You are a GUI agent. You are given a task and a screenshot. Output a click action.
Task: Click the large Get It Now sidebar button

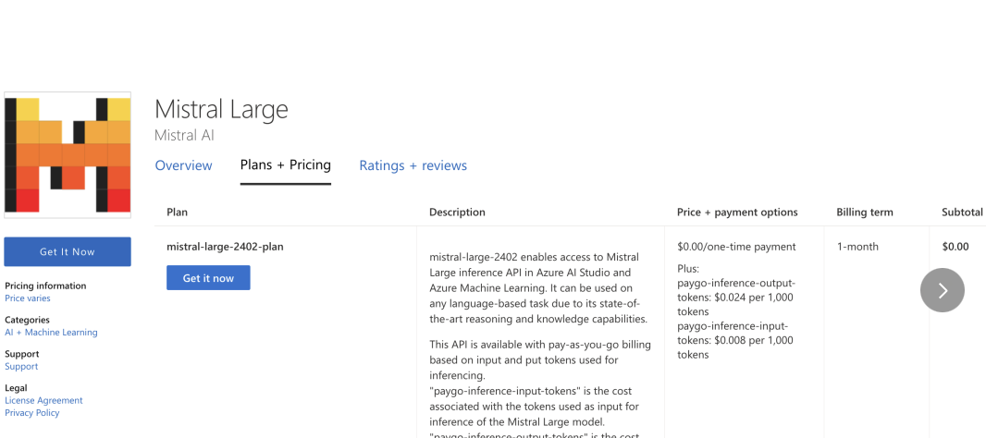(68, 252)
